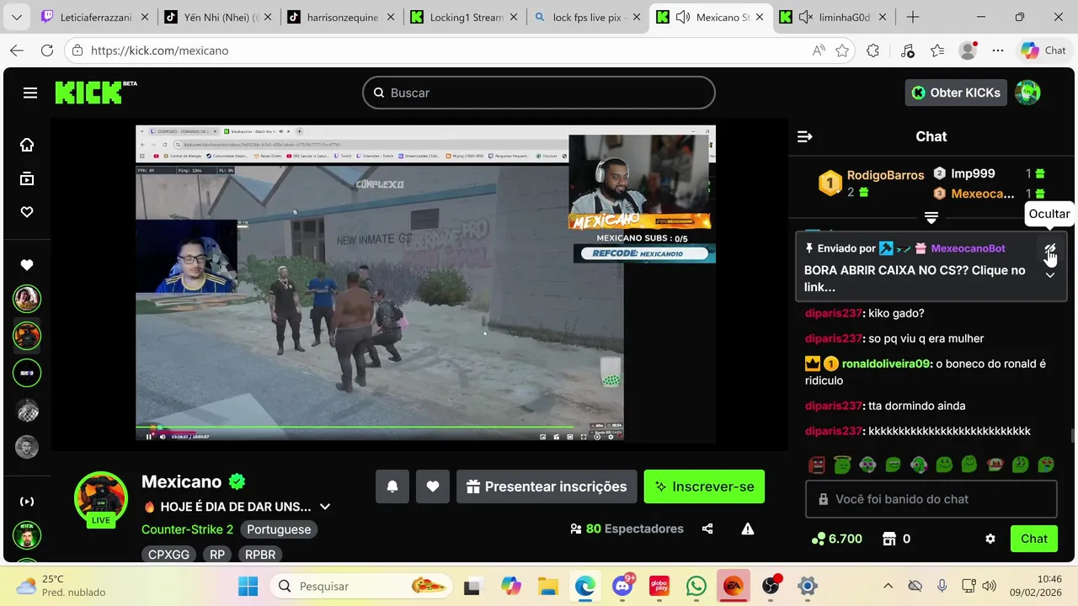Click Obter KICKs button
The width and height of the screenshot is (1078, 606).
(956, 93)
